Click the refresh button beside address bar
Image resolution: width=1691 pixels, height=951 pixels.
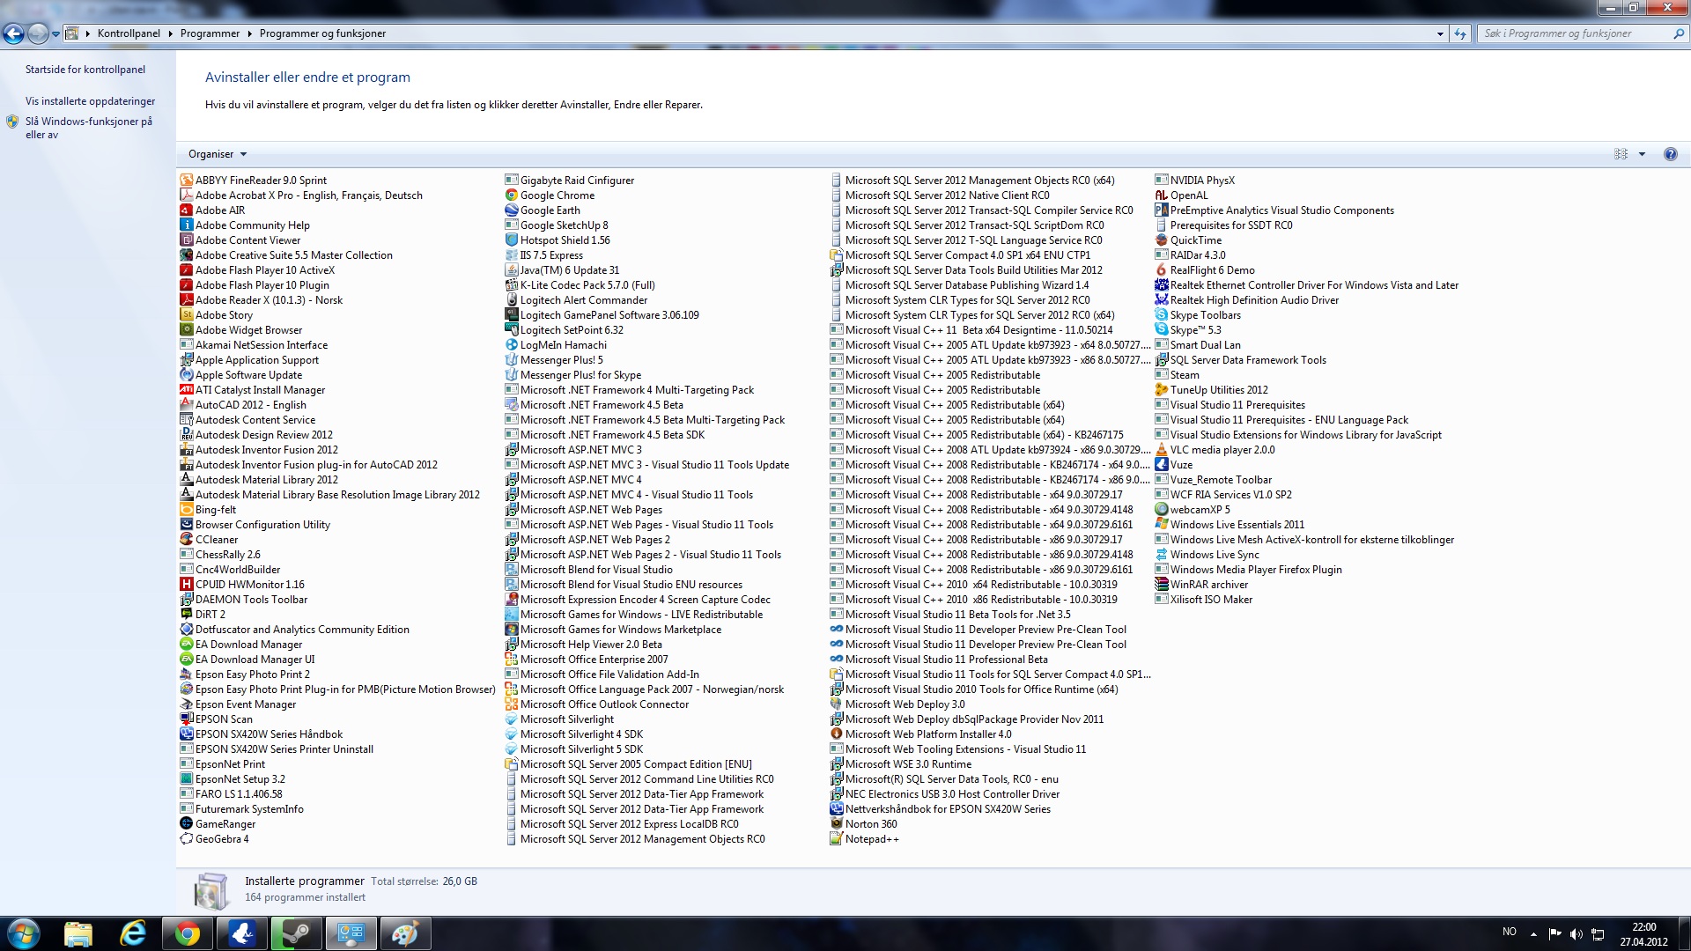pos(1460,33)
